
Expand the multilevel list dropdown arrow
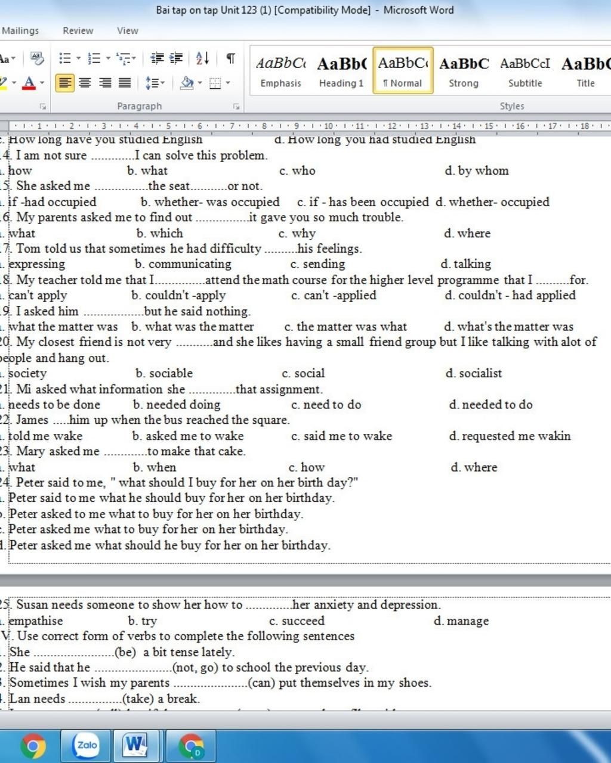coord(135,58)
